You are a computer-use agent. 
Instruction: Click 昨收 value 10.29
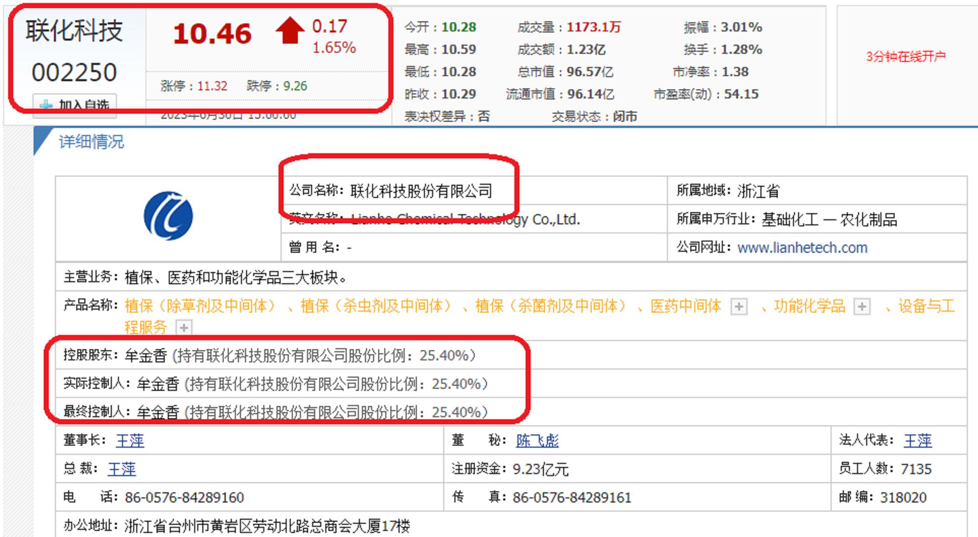tap(459, 94)
